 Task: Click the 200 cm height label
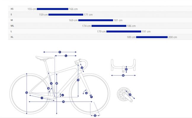tap(172, 37)
